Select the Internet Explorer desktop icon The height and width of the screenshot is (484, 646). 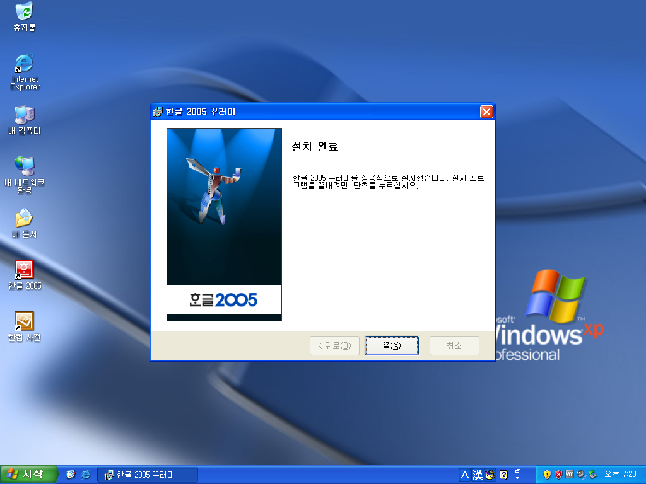click(x=25, y=72)
